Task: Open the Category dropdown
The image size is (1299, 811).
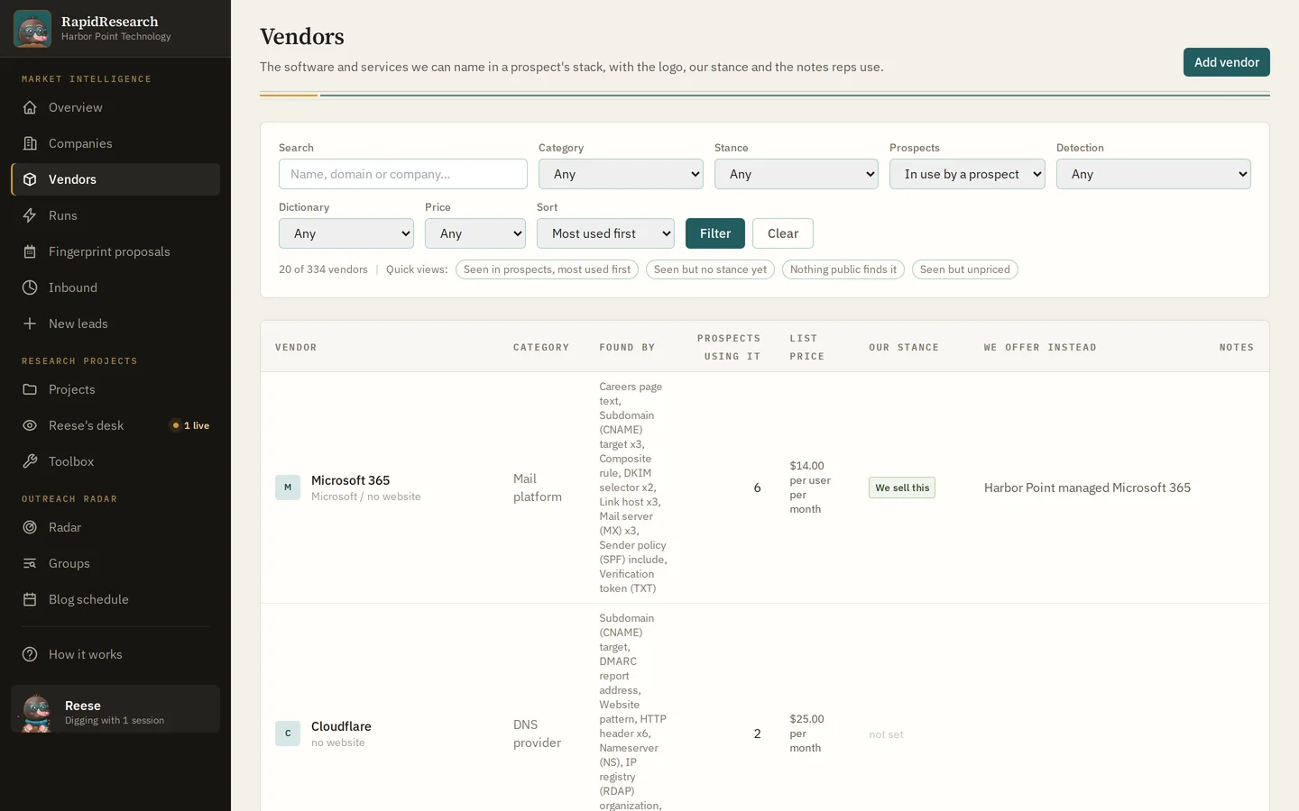Action: click(621, 174)
